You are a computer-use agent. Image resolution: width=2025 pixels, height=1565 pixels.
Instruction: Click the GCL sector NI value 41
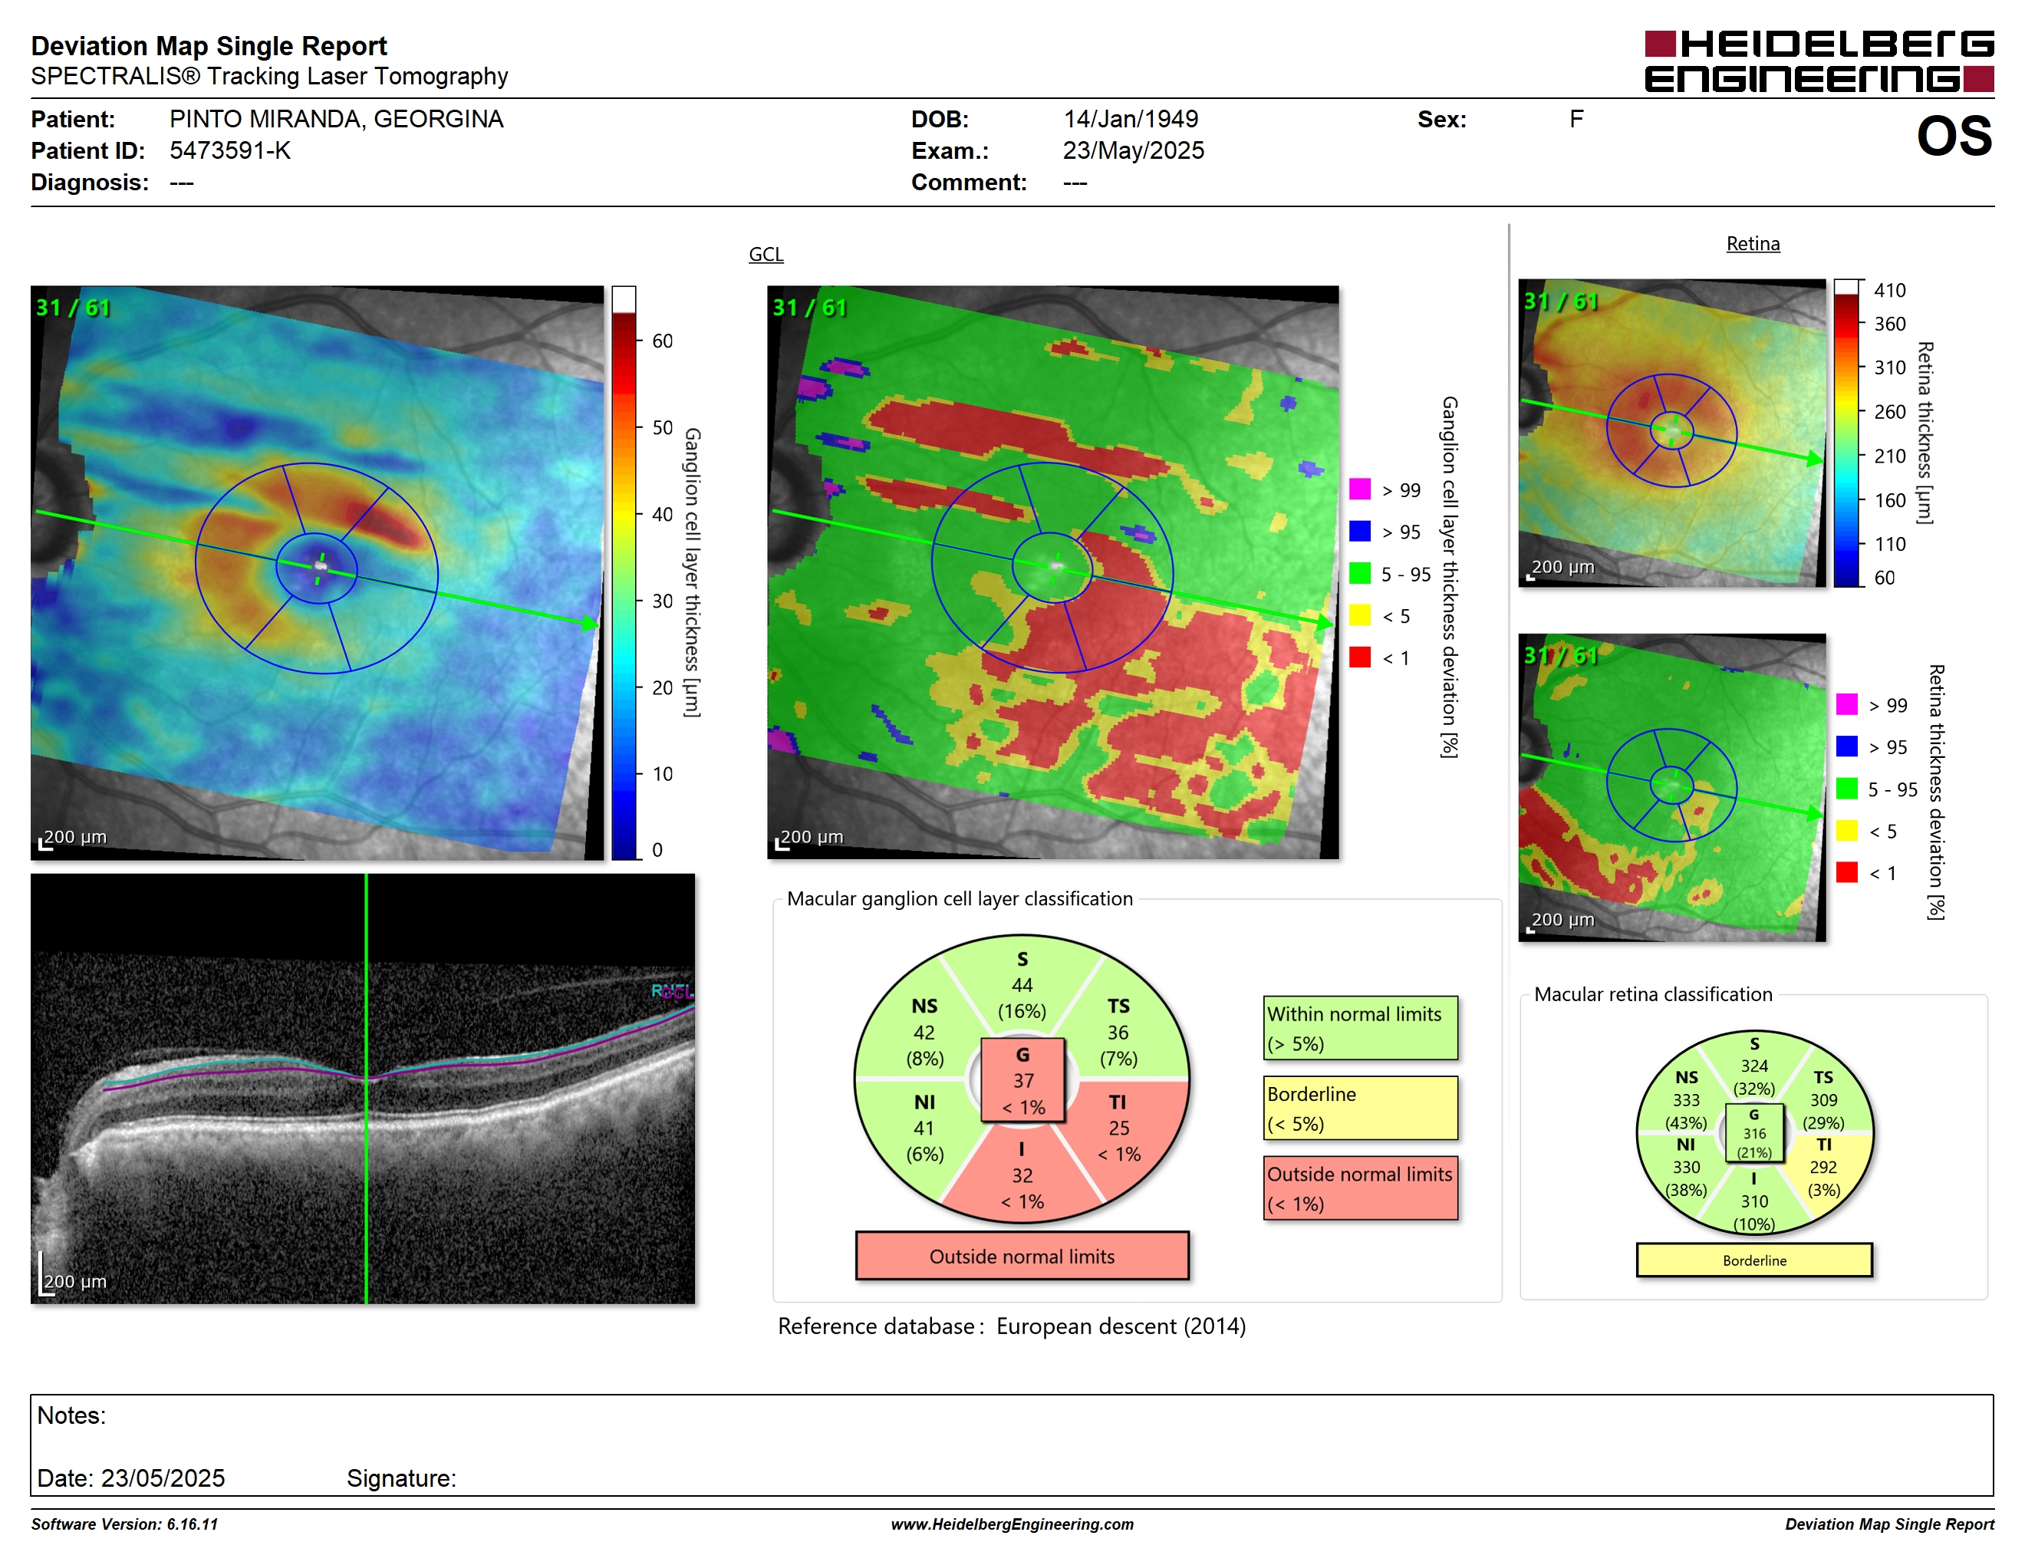click(x=924, y=1128)
